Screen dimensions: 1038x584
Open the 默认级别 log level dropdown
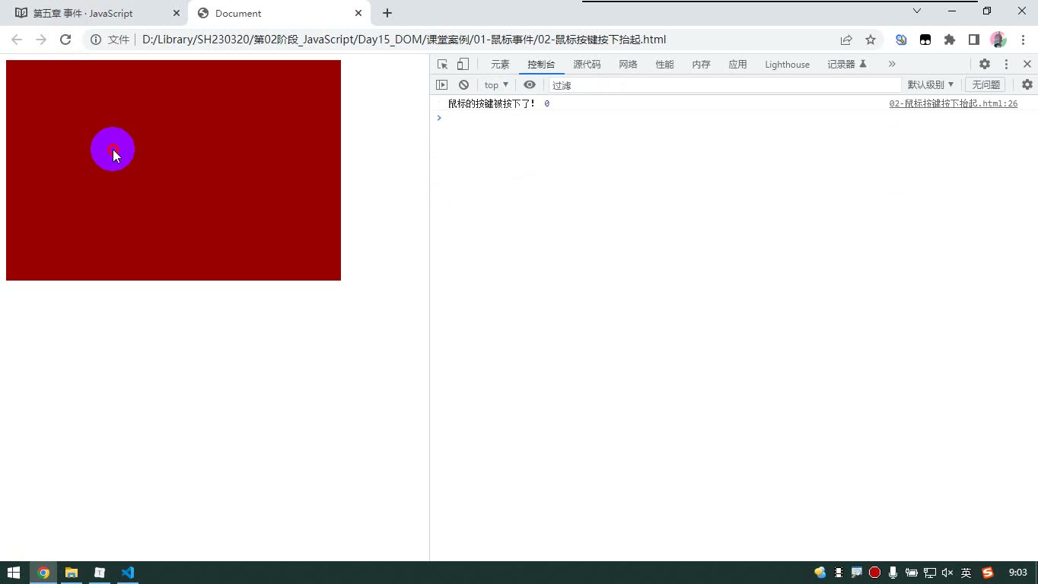[x=930, y=85]
